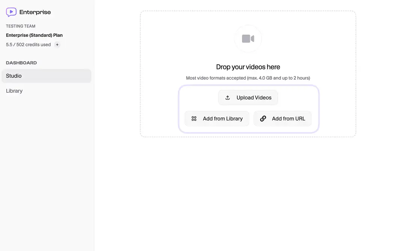Click the Drop your videos here heading

(248, 66)
